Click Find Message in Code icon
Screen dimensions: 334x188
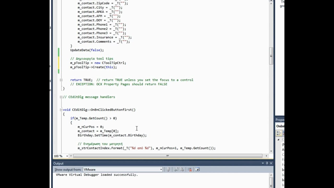[168, 169]
